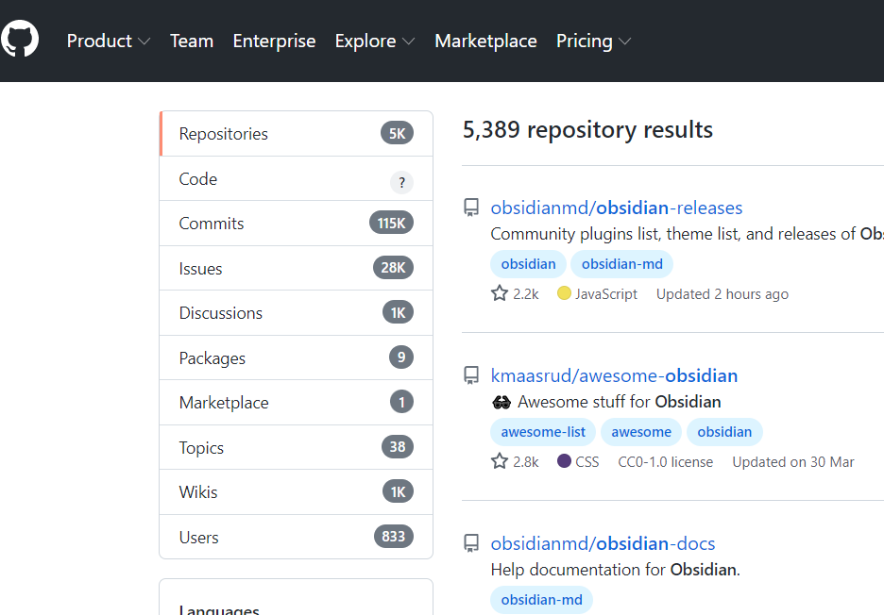This screenshot has height=615, width=884.
Task: Open obsidianmd/obsidian-releases repository link
Action: point(616,208)
